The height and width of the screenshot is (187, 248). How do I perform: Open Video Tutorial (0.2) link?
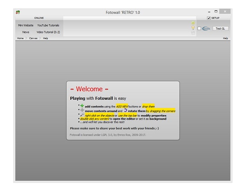point(48,32)
